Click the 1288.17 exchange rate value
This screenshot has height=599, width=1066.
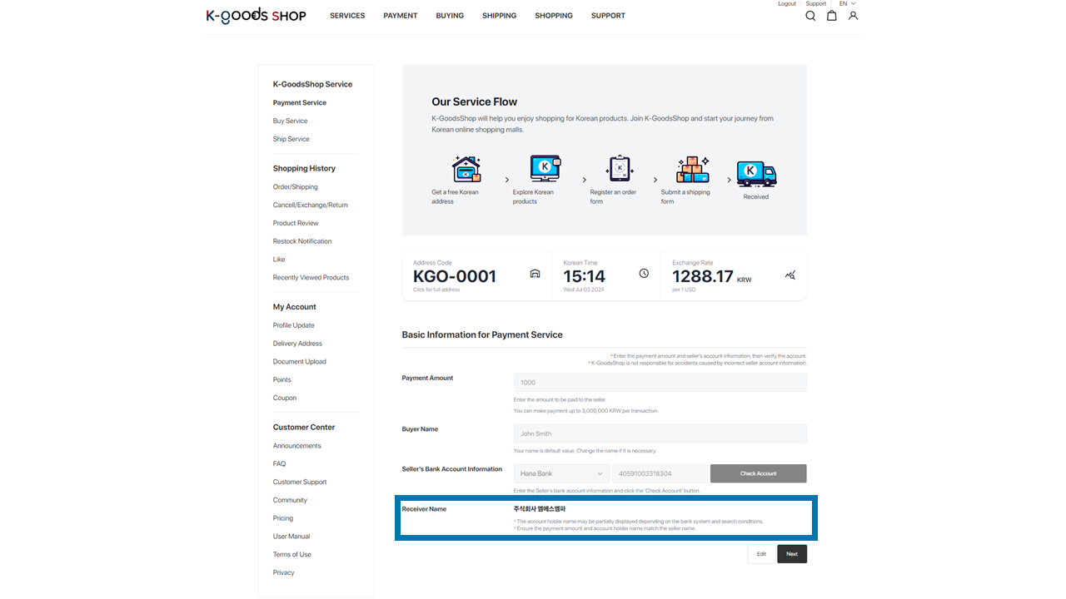703,276
